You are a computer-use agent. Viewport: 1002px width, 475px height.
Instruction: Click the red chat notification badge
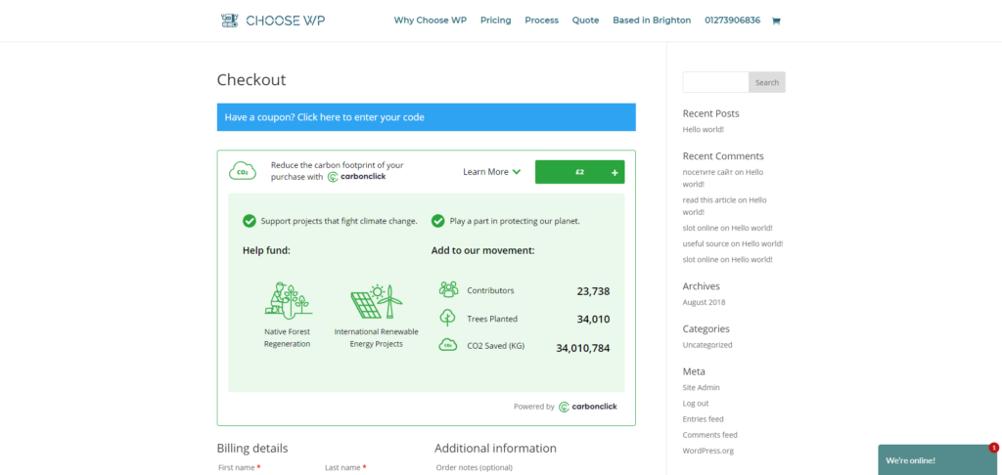tap(994, 448)
